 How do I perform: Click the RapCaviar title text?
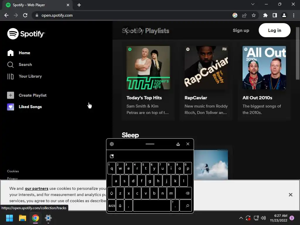(196, 98)
